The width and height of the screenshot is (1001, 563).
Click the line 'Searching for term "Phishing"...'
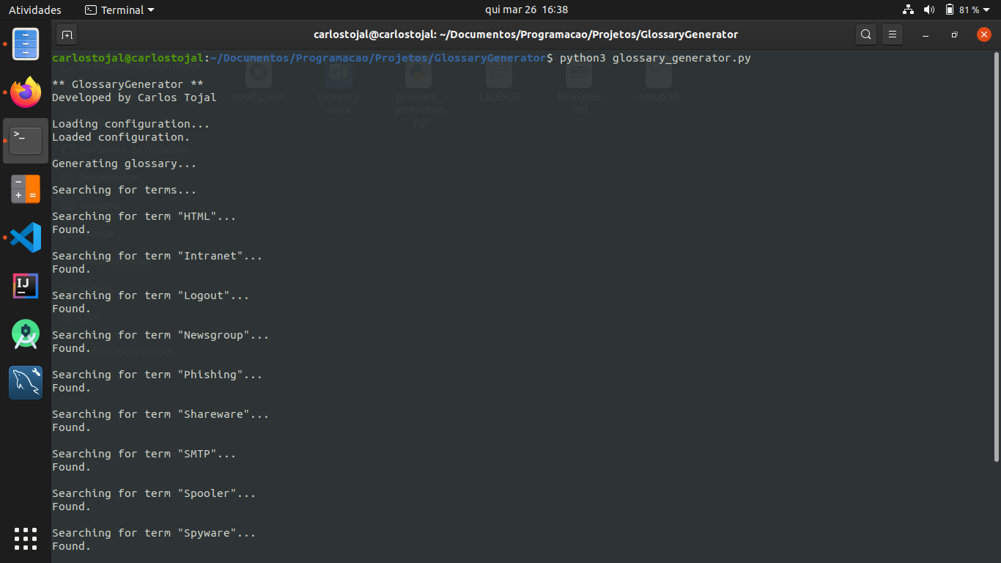(157, 375)
